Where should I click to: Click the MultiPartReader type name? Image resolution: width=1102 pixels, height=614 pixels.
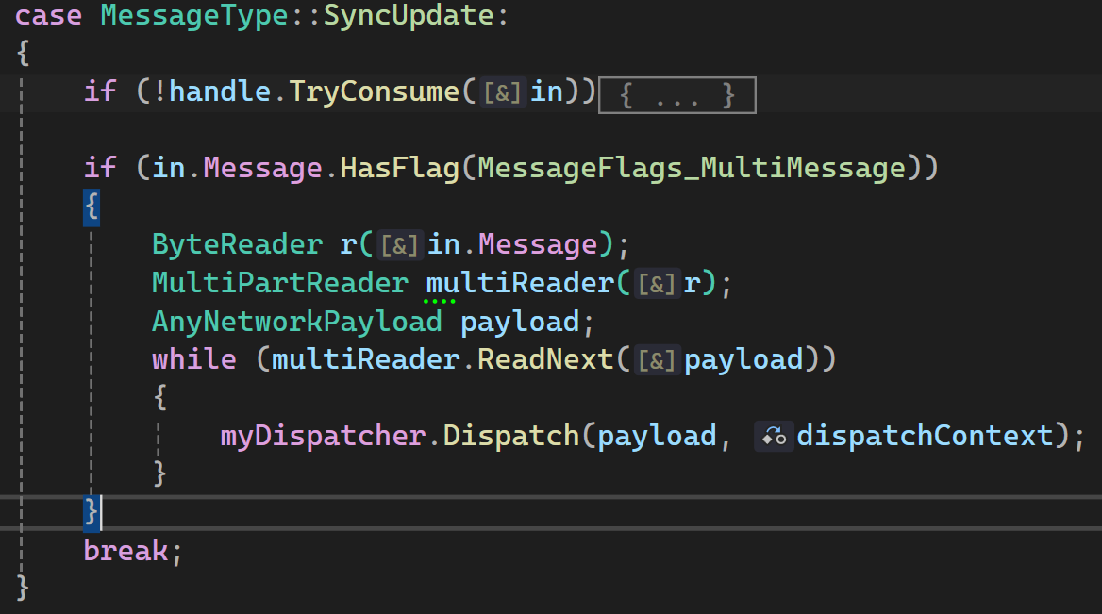[x=280, y=284]
